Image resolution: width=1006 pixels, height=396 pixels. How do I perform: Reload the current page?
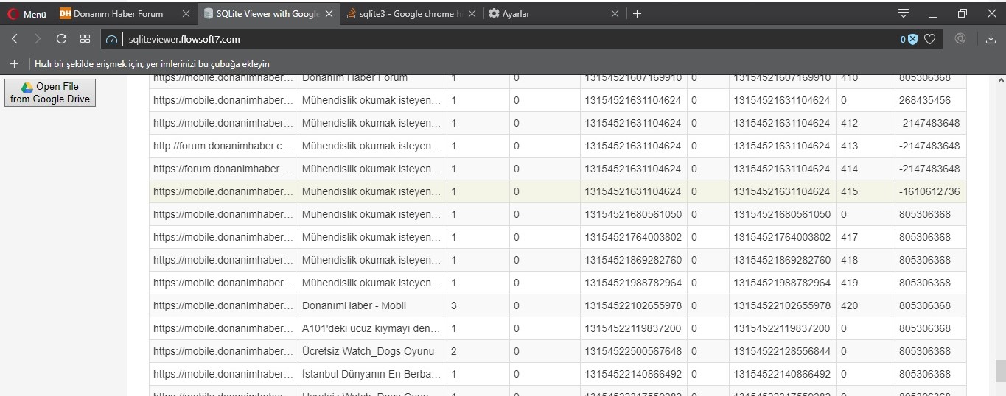pyautogui.click(x=61, y=39)
